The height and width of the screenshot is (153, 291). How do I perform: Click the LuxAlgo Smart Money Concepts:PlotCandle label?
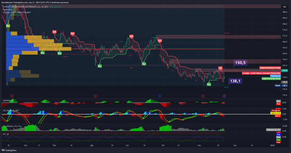pyautogui.click(x=261, y=73)
